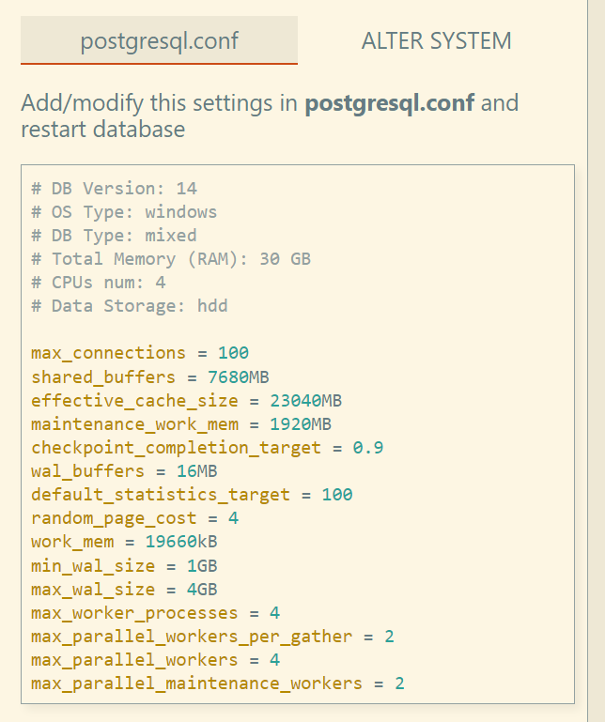Click the DB Version: 14 comment
The width and height of the screenshot is (605, 722).
(114, 189)
